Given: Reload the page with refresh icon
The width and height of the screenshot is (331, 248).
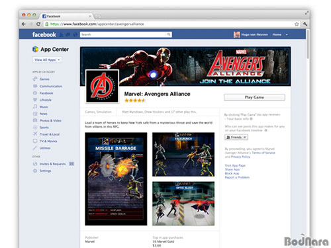Looking at the screenshot, I should coord(38,24).
